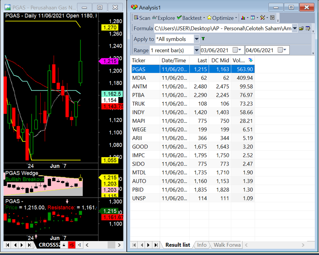Screen dimensions: 319x255
Task: Open the Walk Forward tab
Action: pyautogui.click(x=227, y=245)
